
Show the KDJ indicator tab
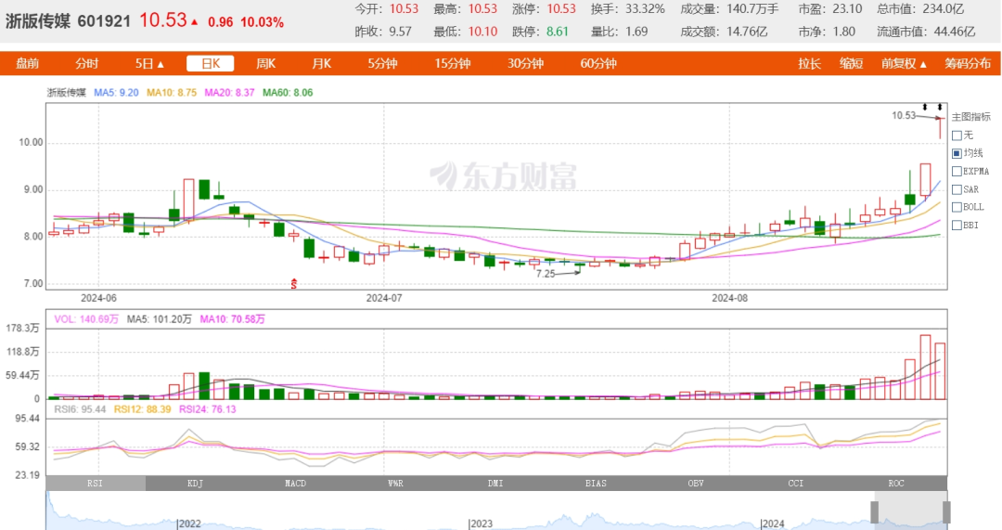click(195, 484)
